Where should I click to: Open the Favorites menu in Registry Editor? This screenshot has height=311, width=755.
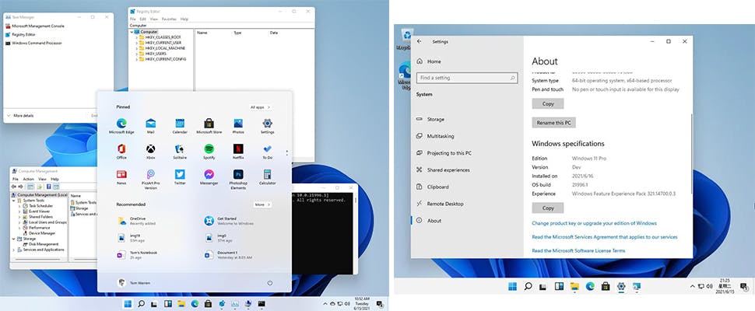167,19
